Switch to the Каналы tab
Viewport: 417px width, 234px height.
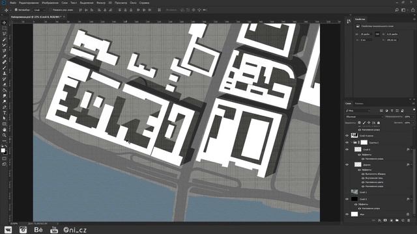pos(359,103)
